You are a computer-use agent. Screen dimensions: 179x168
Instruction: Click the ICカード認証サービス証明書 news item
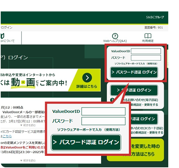pyautogui.click(x=23, y=132)
